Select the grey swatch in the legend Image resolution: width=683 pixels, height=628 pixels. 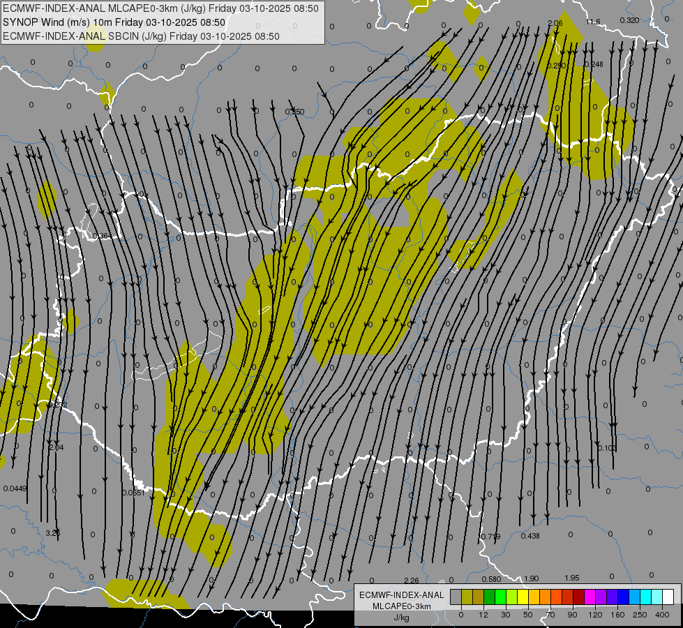pos(456,597)
